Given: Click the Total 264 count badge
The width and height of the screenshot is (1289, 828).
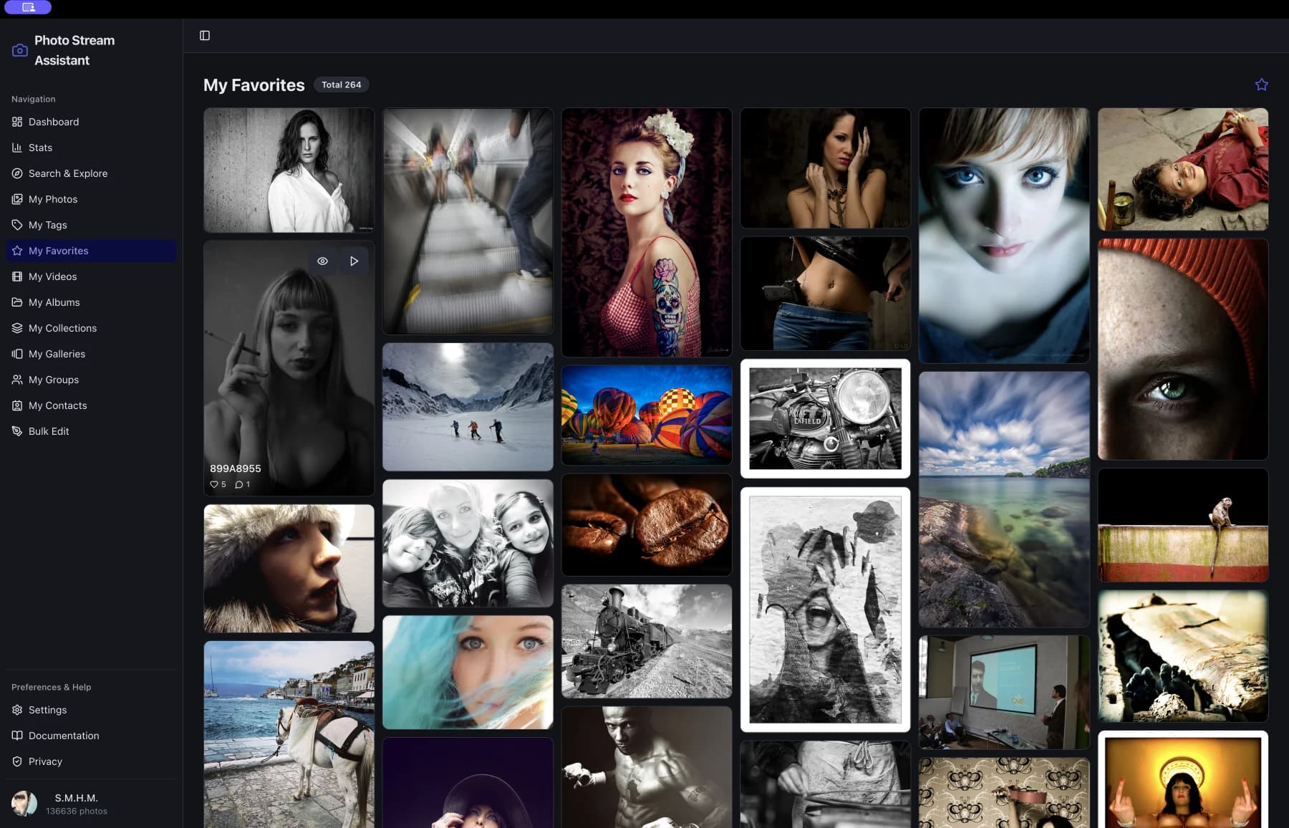Looking at the screenshot, I should click(x=342, y=85).
